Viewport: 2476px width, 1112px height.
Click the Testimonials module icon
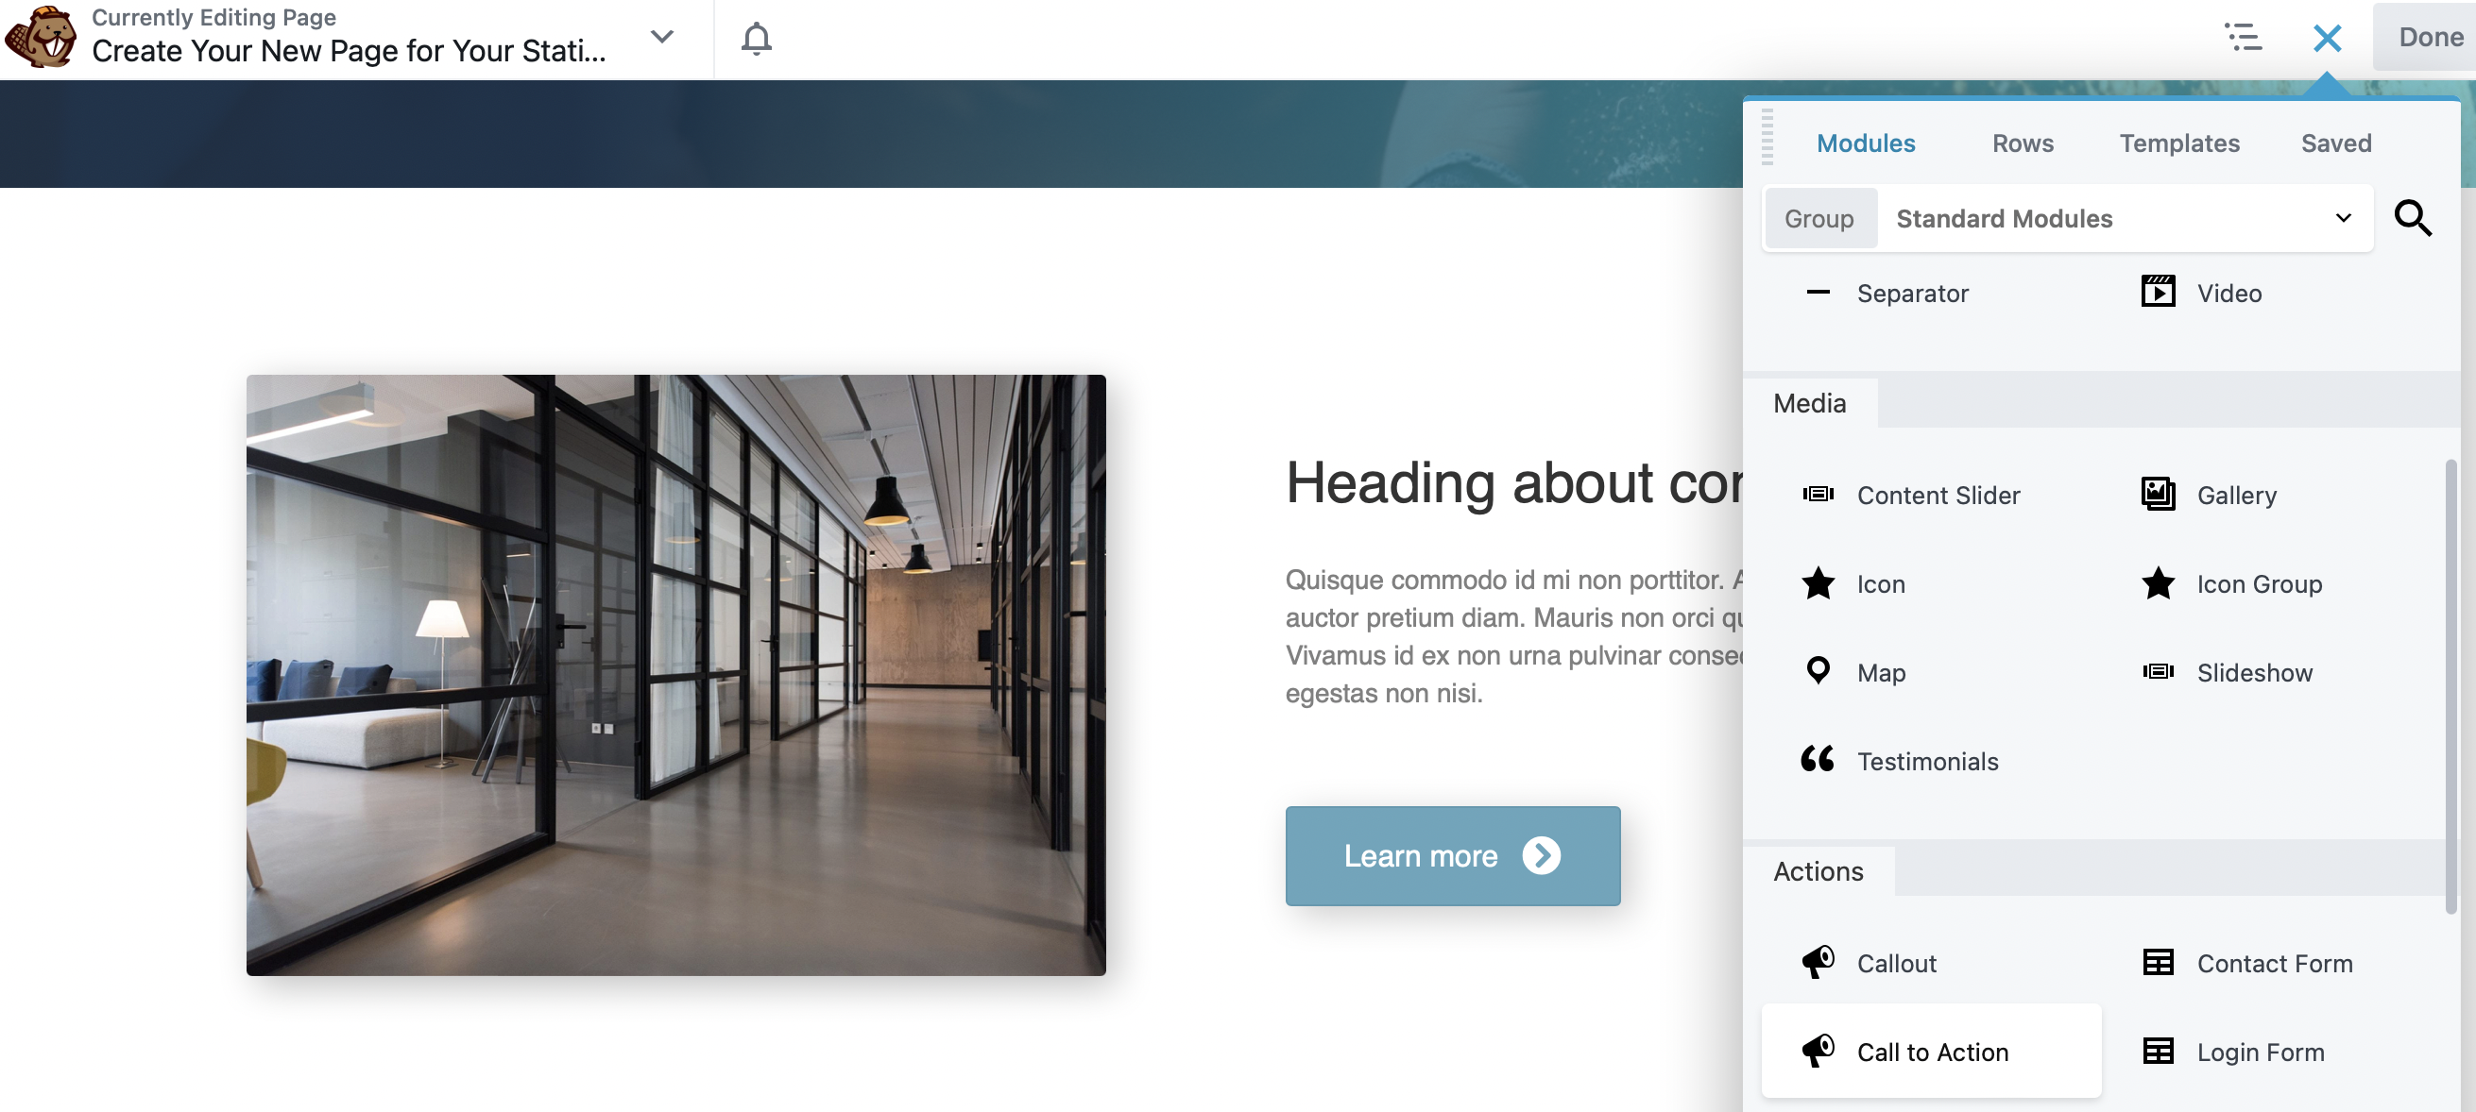point(1820,759)
